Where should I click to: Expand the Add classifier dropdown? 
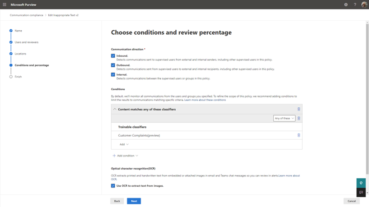click(124, 144)
